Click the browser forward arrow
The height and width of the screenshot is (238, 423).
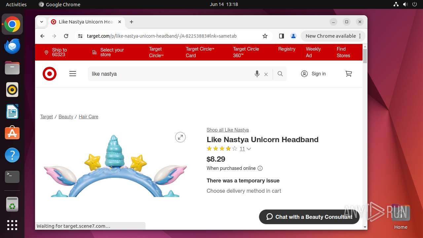(54, 36)
